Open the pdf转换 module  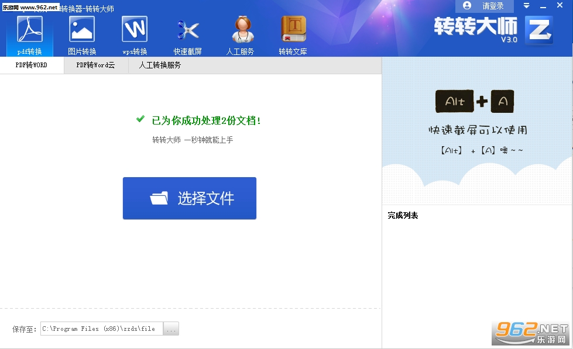point(30,36)
